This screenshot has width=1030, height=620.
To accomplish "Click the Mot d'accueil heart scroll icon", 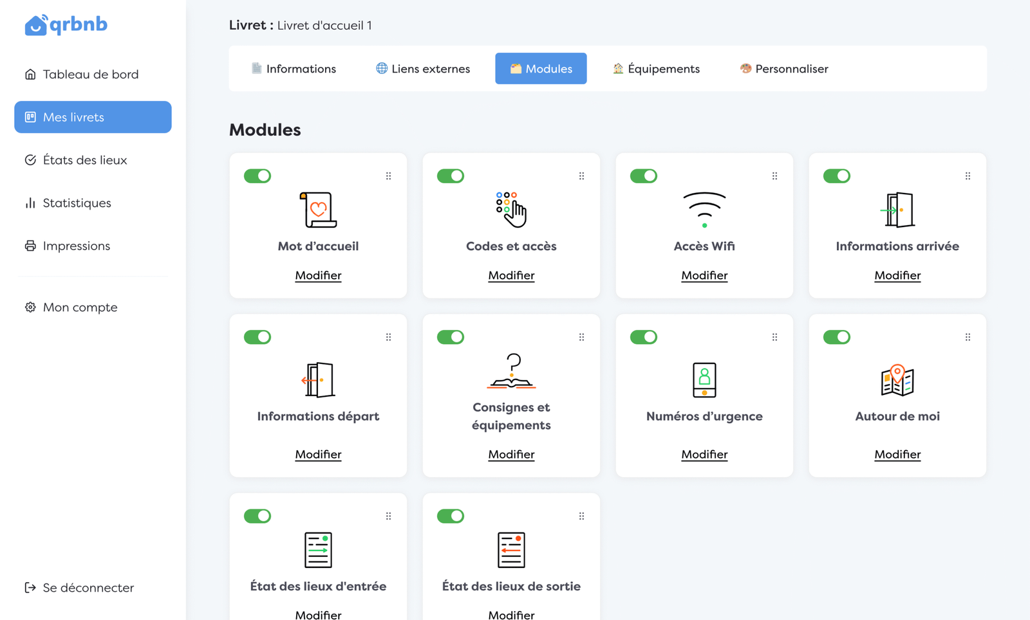I will tap(318, 209).
